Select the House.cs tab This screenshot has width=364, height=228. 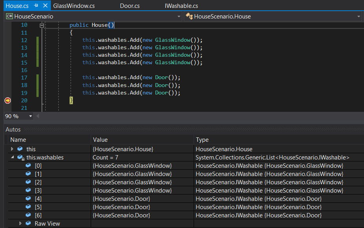coord(17,6)
